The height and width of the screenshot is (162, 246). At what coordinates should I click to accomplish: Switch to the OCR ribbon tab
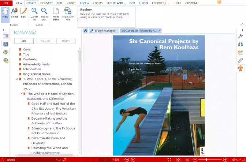tap(132, 3)
